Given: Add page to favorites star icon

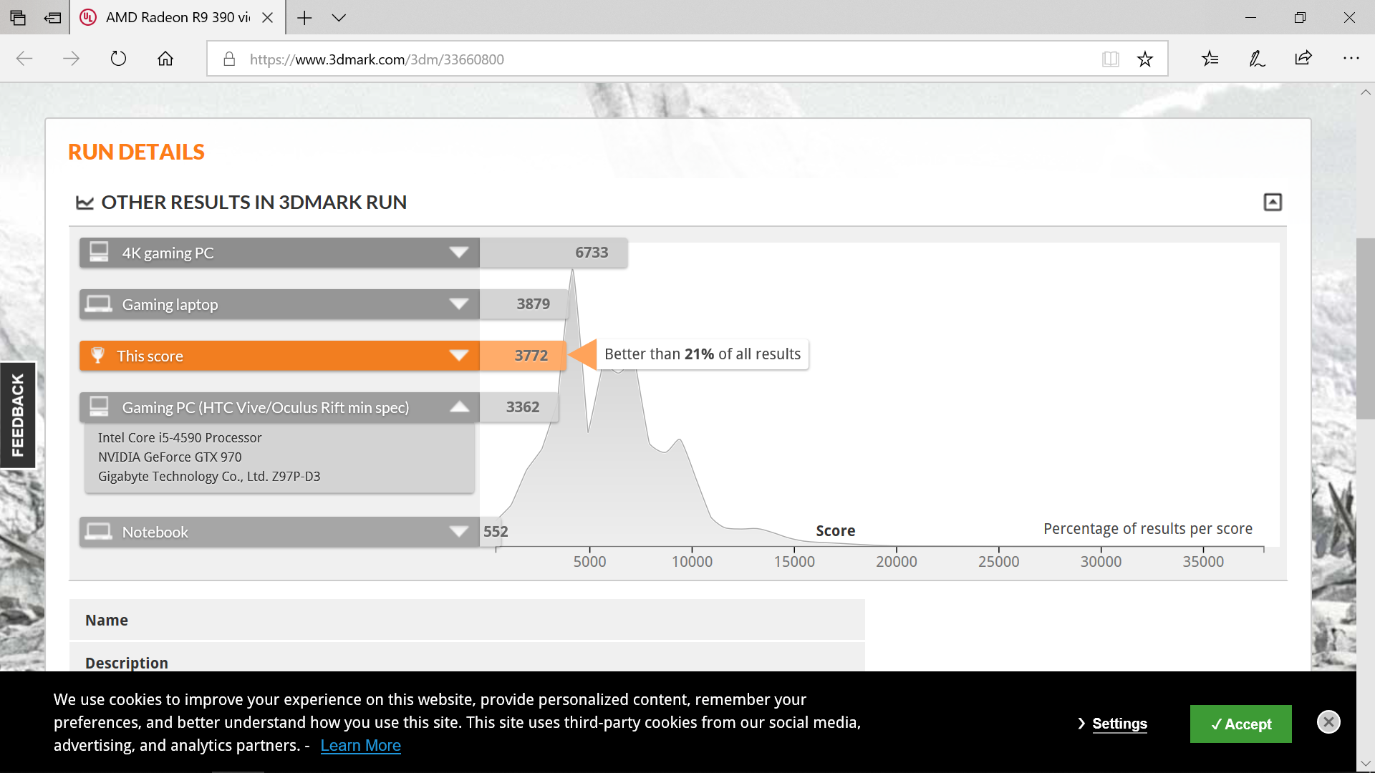Looking at the screenshot, I should click(1145, 59).
